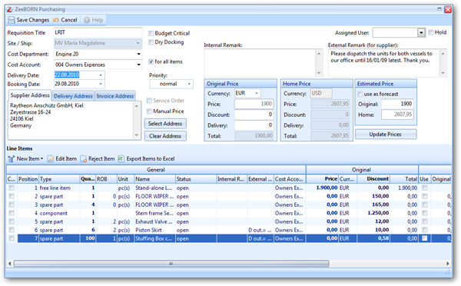Click the Update Prices button
The width and height of the screenshot is (461, 286).
pyautogui.click(x=386, y=135)
